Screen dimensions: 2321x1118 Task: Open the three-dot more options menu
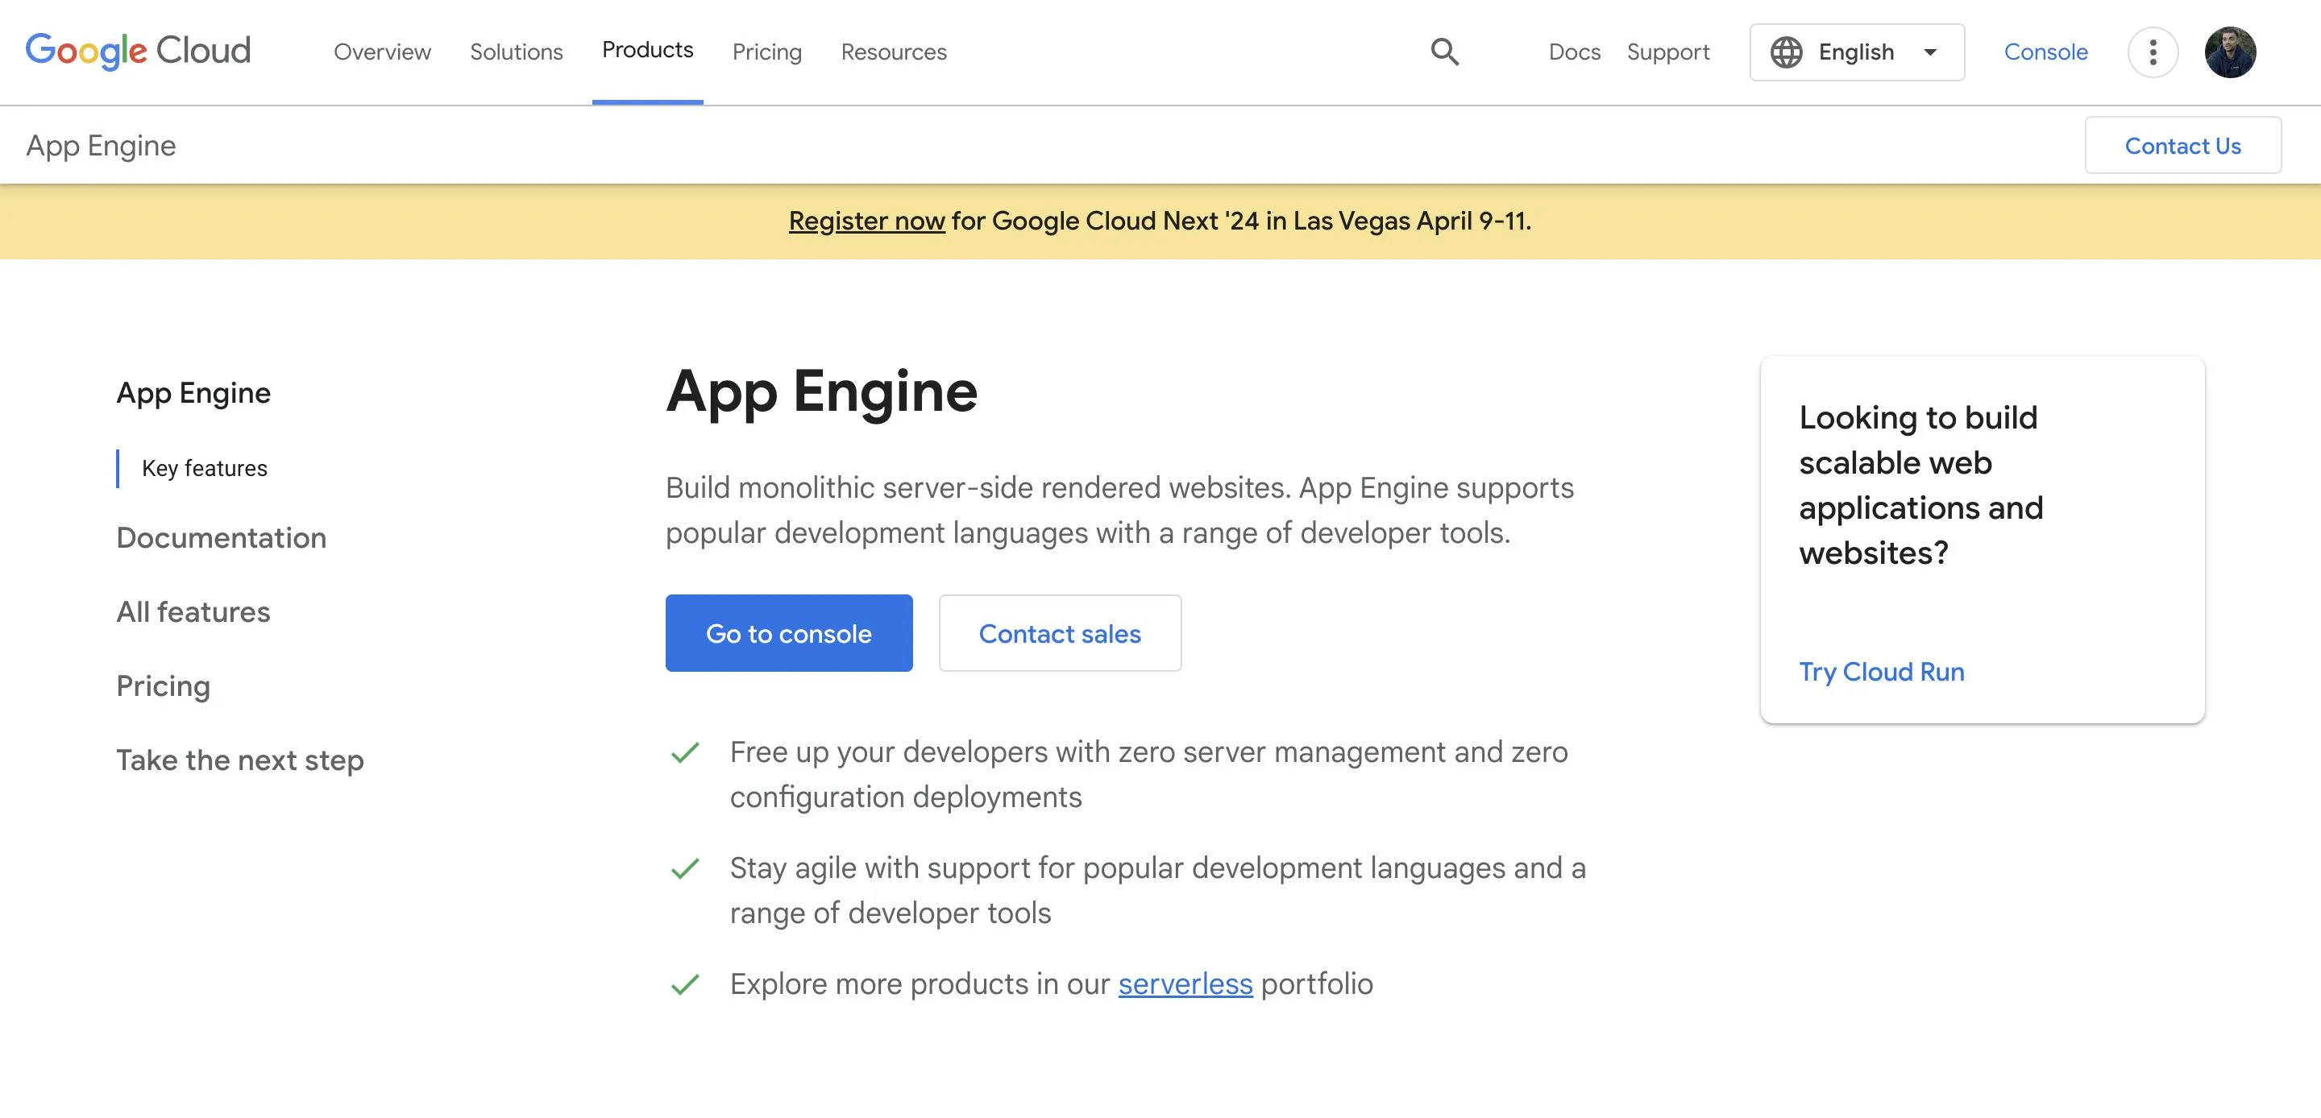(2153, 52)
